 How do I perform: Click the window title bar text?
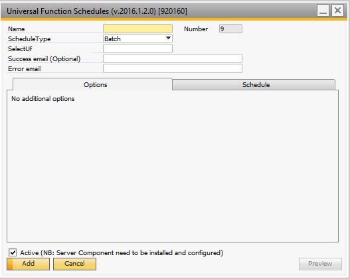tap(97, 11)
